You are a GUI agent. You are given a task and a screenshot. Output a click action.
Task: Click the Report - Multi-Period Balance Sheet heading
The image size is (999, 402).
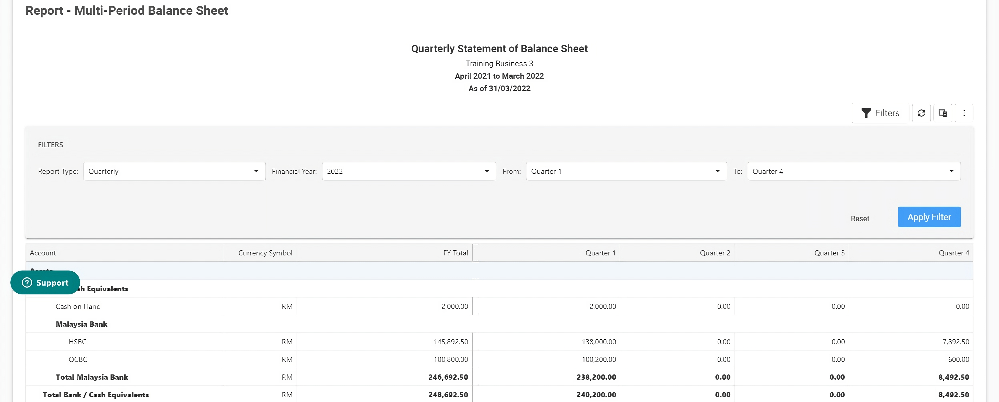(127, 10)
